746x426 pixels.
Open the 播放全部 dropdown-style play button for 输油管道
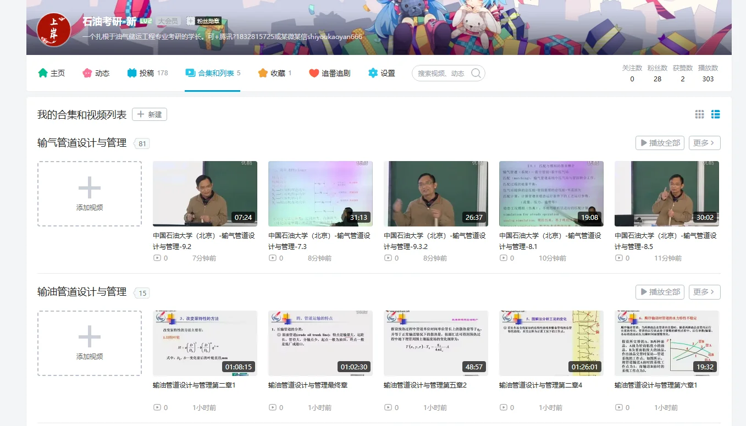tap(659, 292)
